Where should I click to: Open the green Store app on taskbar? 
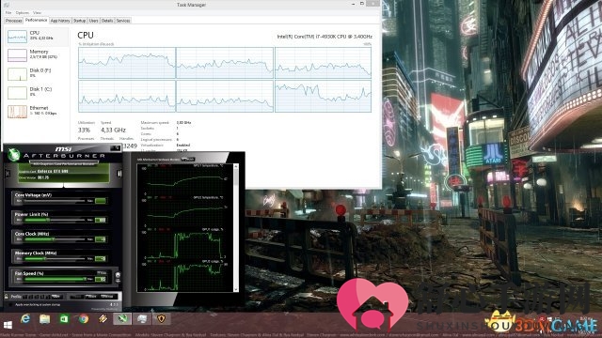click(x=64, y=319)
